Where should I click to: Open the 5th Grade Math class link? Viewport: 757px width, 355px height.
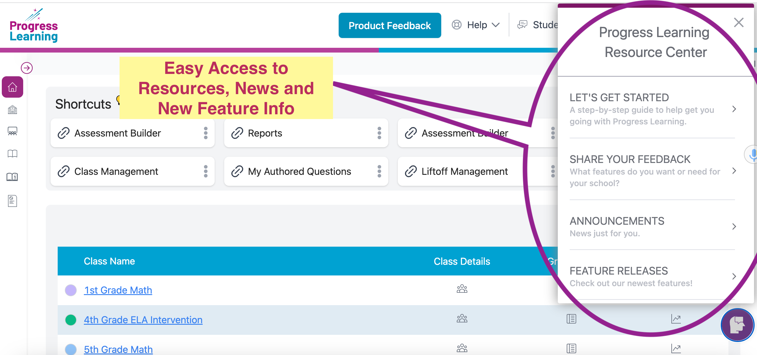(x=118, y=349)
